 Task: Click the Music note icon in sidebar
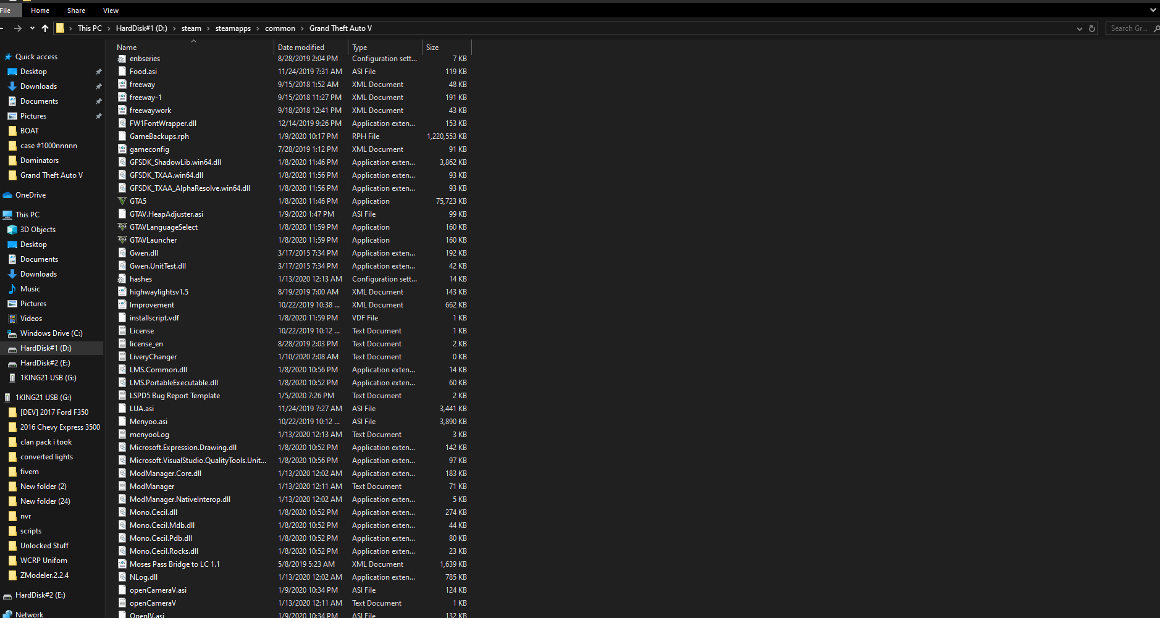12,289
